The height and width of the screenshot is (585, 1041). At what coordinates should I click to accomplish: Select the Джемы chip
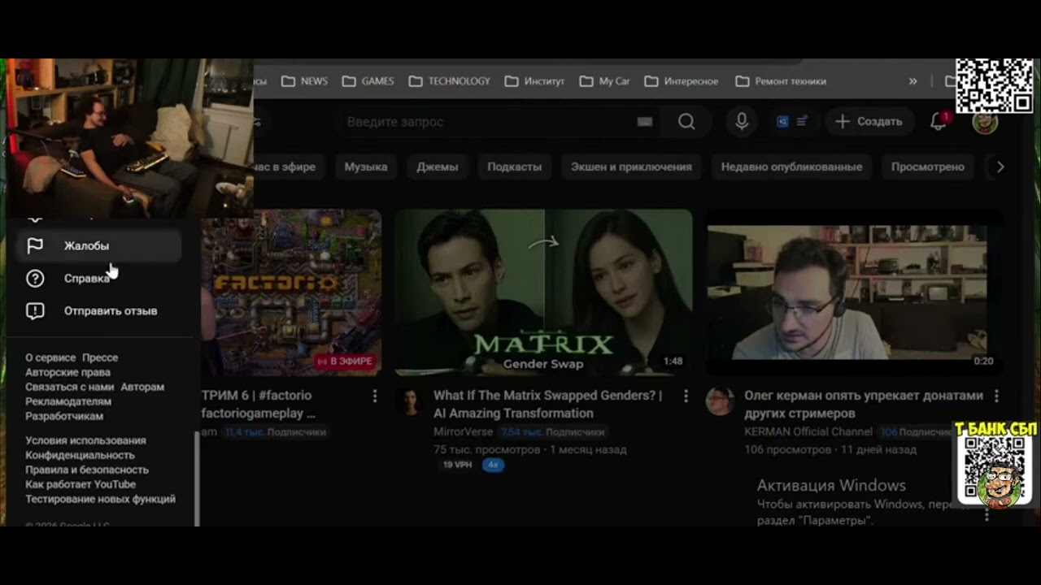tap(438, 167)
